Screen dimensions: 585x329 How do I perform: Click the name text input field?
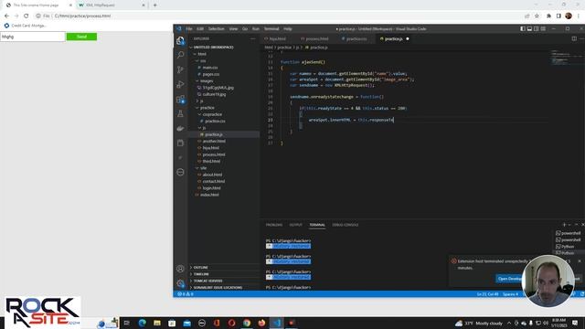tap(33, 37)
